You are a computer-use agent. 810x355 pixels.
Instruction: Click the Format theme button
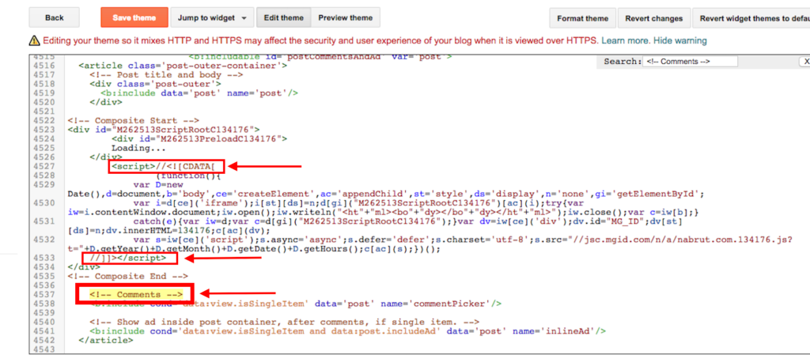point(582,18)
